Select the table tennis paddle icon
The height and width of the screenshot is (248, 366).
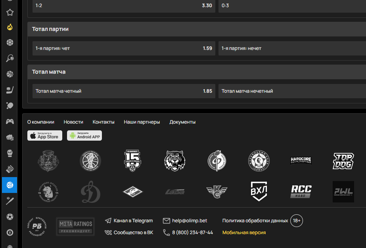coord(10,105)
